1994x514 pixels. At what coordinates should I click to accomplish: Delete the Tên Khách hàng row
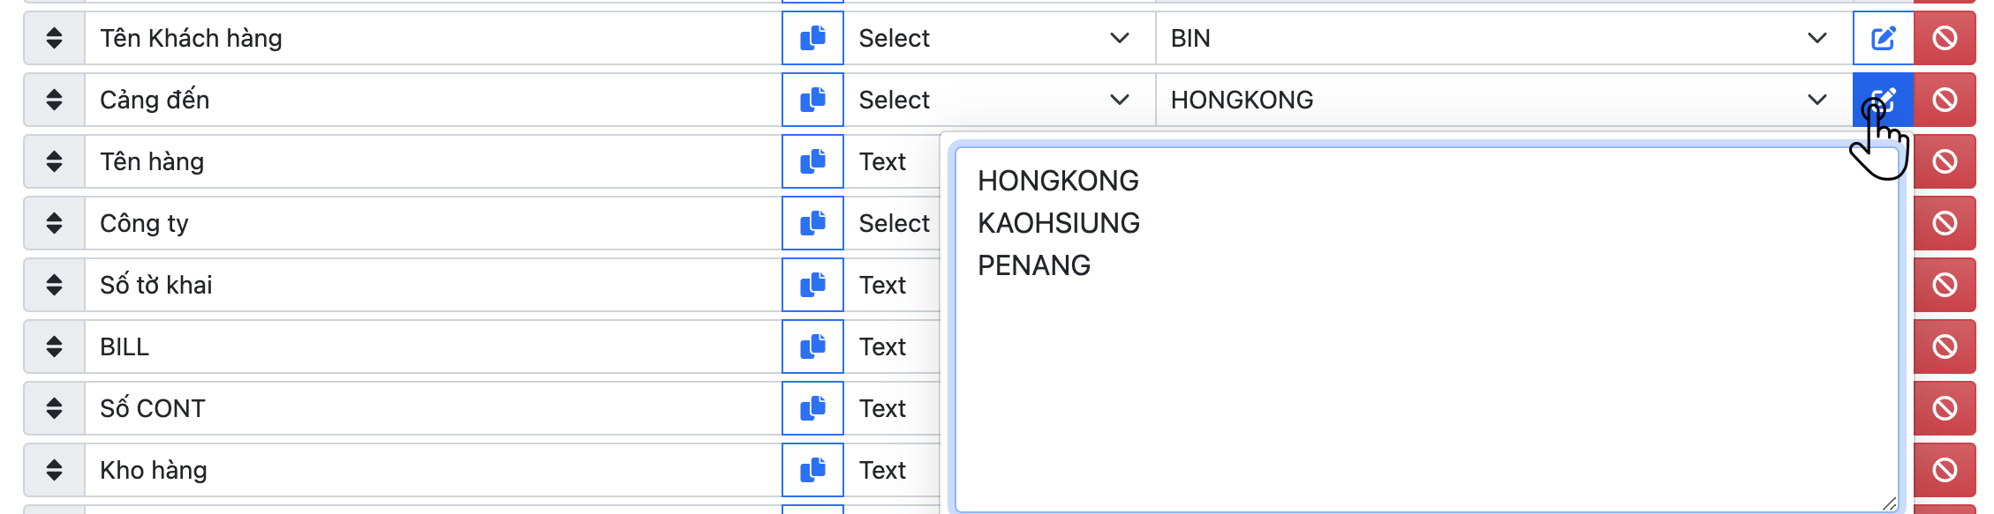pos(1945,38)
